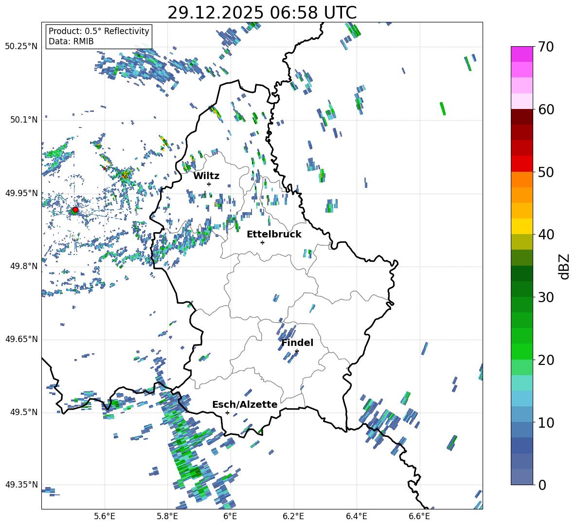Click the 5.6°E longitude label
The image size is (576, 526).
[x=104, y=517]
